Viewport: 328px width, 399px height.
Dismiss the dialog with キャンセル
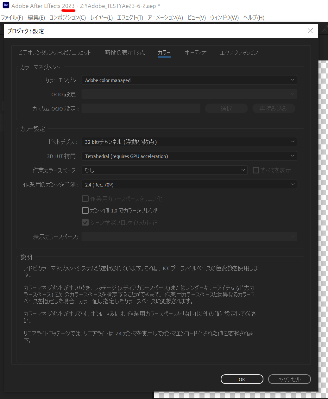(289, 379)
